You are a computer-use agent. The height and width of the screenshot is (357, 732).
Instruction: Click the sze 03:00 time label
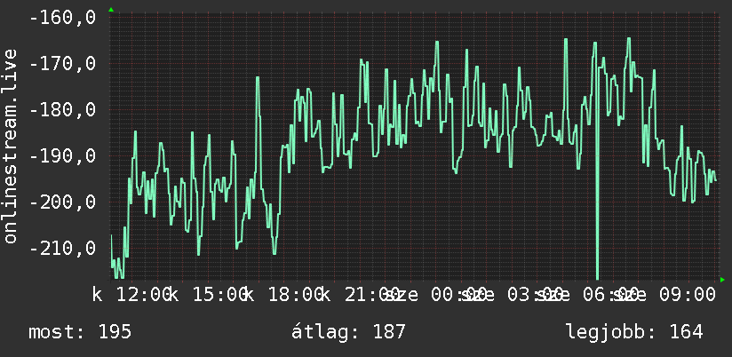point(511,295)
